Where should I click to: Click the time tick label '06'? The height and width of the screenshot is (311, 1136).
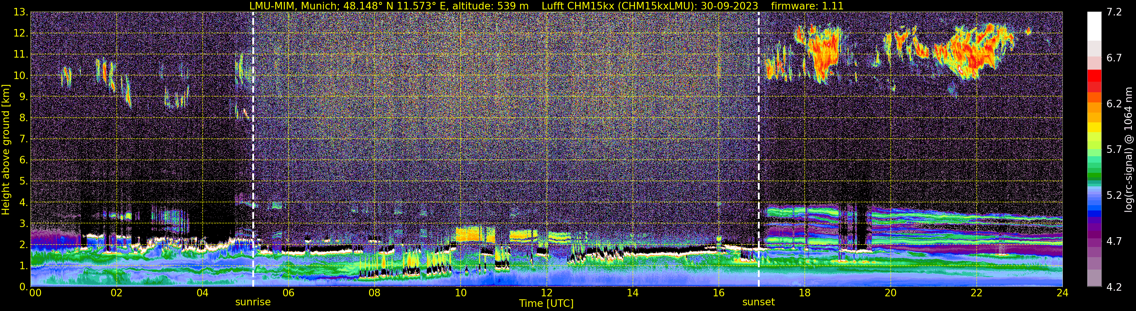click(288, 293)
